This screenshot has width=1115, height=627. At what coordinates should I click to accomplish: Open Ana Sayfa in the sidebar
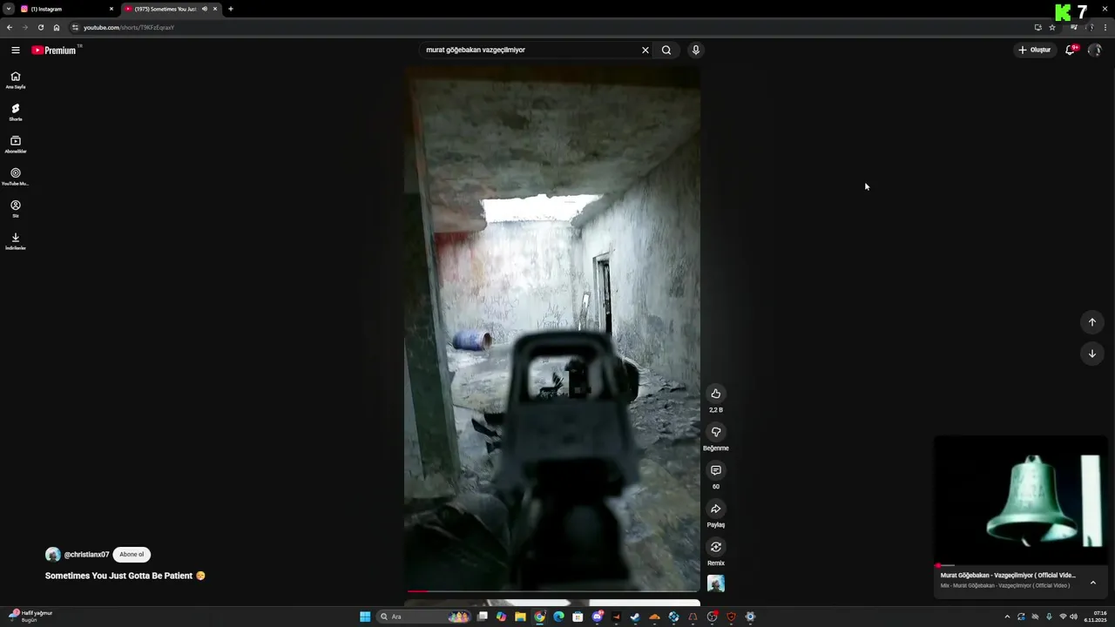tap(16, 80)
